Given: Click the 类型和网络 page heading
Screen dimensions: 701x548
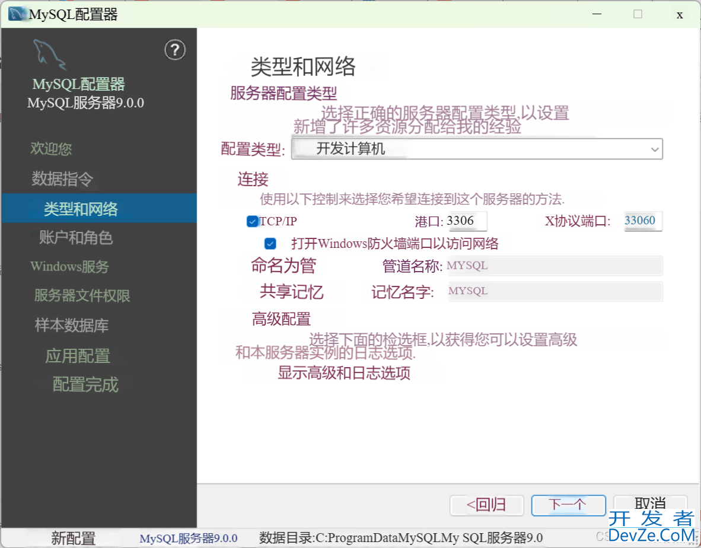Looking at the screenshot, I should (x=302, y=67).
